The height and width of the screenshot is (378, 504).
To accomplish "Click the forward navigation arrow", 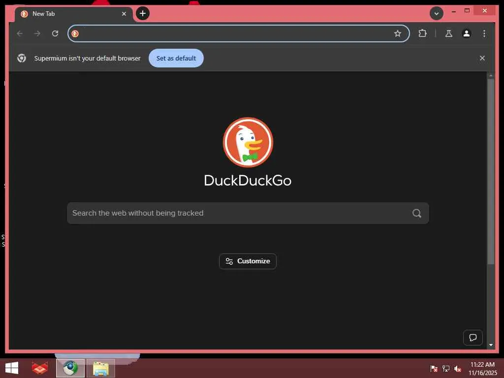I will pyautogui.click(x=37, y=33).
